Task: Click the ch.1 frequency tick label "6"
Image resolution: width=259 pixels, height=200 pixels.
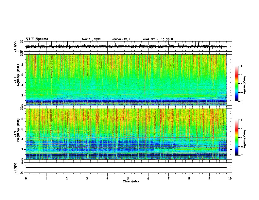Action: pos(22,75)
